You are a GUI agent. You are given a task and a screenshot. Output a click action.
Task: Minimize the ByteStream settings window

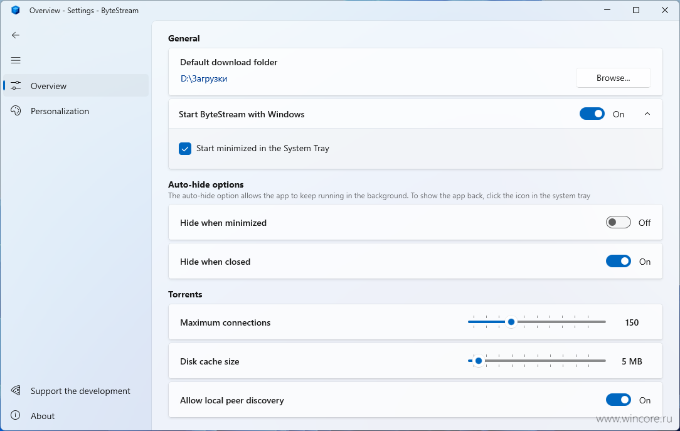coord(607,10)
